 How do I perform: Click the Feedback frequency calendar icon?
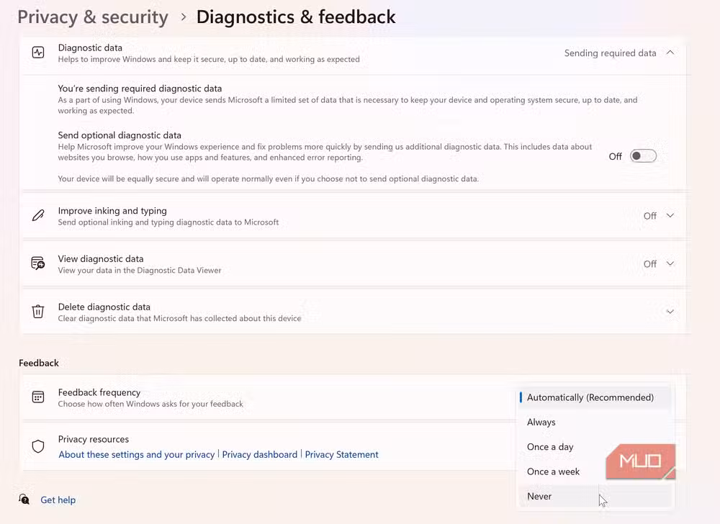point(38,397)
